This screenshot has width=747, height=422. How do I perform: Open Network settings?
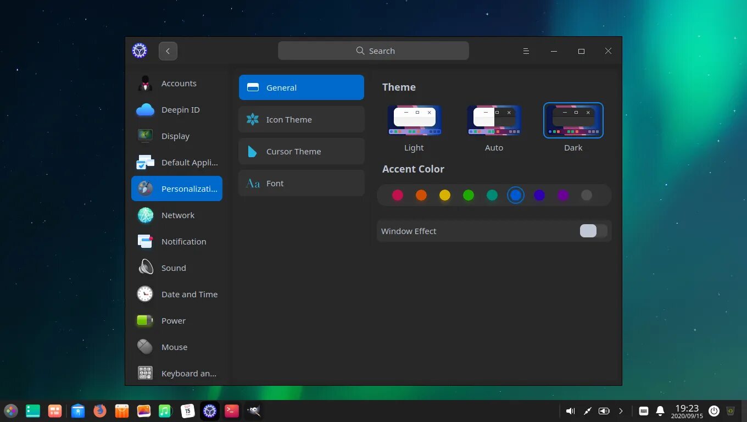click(177, 215)
